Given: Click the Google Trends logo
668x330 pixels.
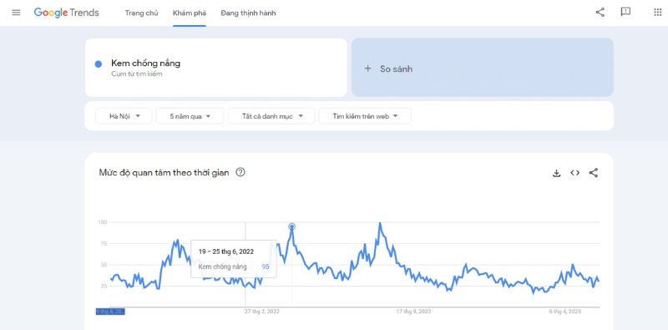Looking at the screenshot, I should pyautogui.click(x=66, y=13).
